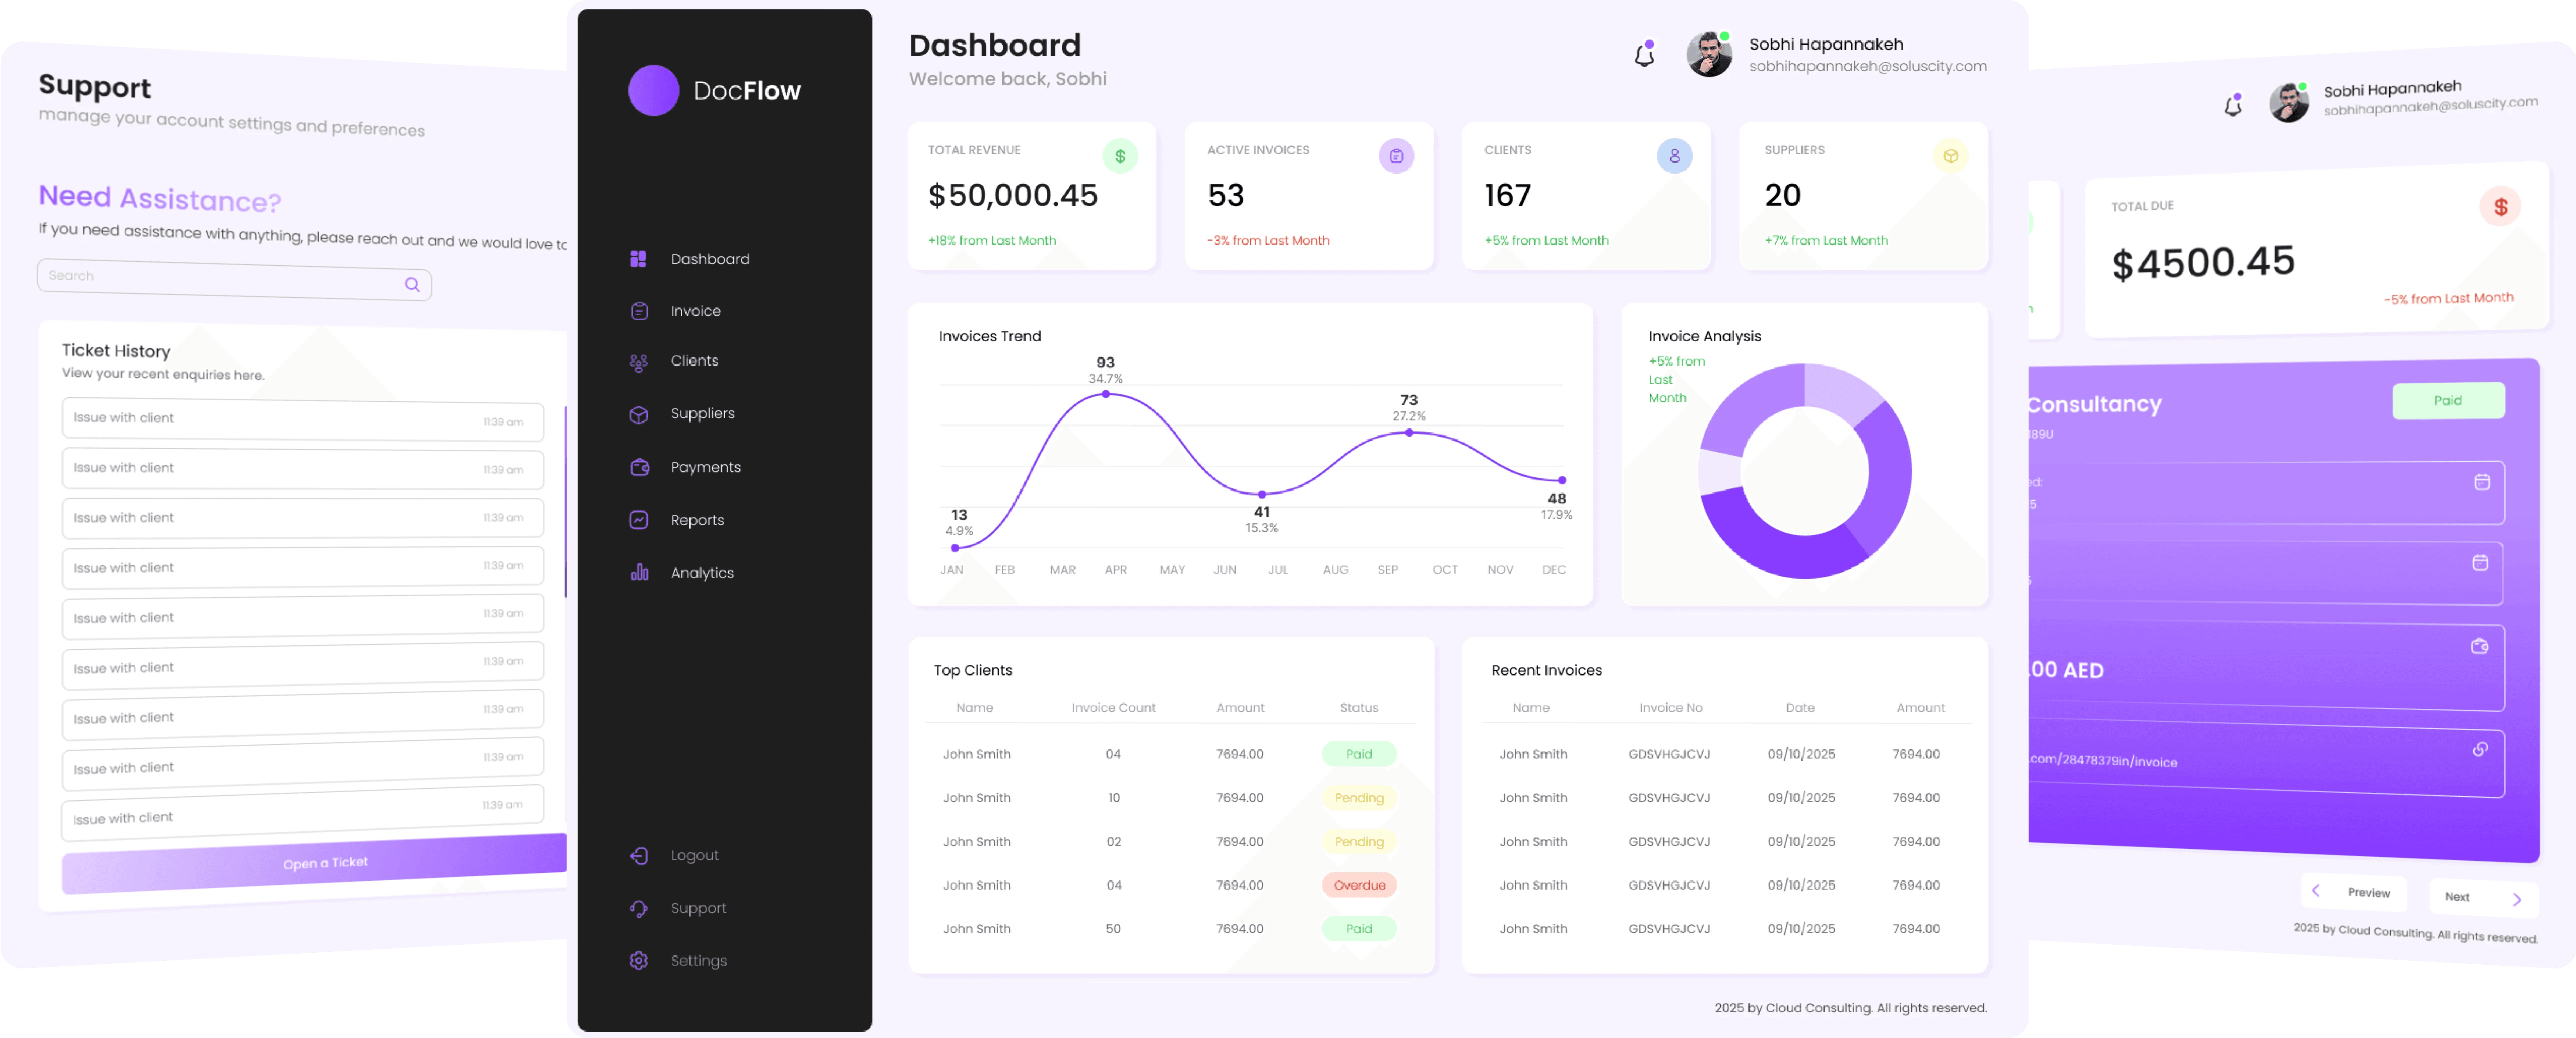Click the right chevron beside Next
The height and width of the screenshot is (1038, 2576).
(x=2520, y=899)
